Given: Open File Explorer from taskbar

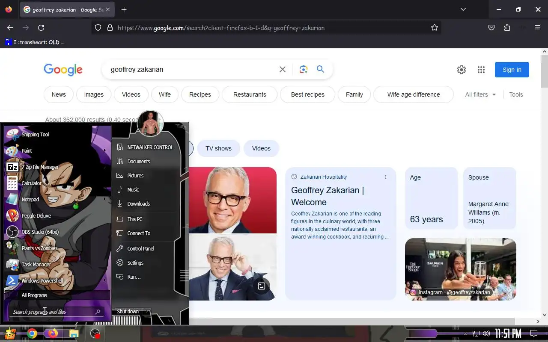Looking at the screenshot, I should click(x=74, y=333).
